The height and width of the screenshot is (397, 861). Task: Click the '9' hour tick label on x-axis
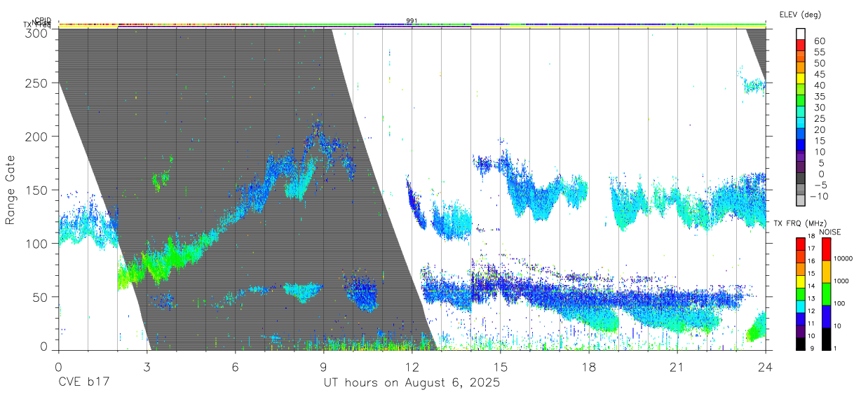pyautogui.click(x=323, y=367)
